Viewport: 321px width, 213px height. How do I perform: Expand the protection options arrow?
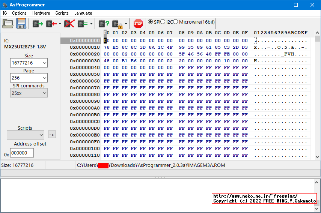tap(126, 24)
